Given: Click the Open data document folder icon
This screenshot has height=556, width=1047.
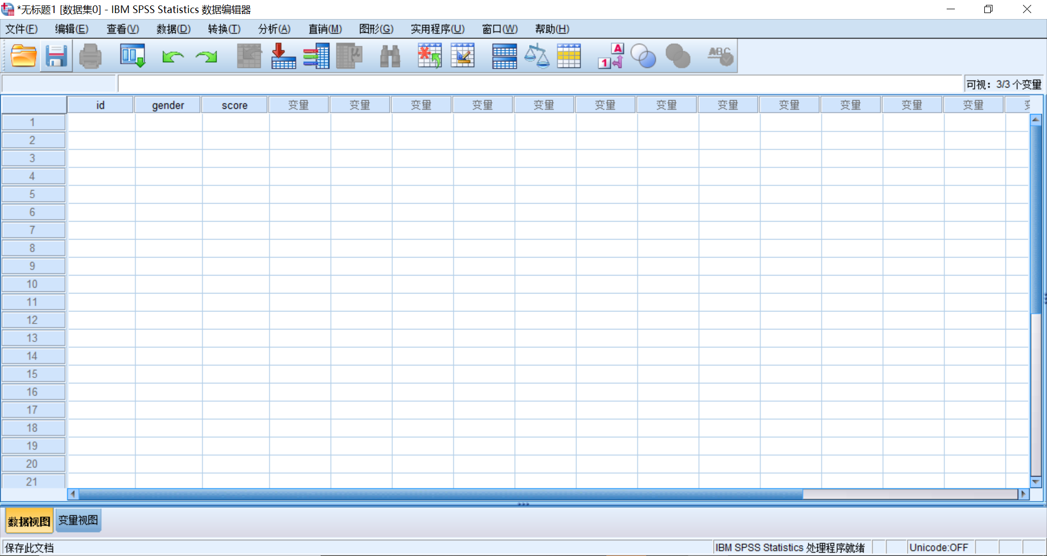Looking at the screenshot, I should pos(24,56).
